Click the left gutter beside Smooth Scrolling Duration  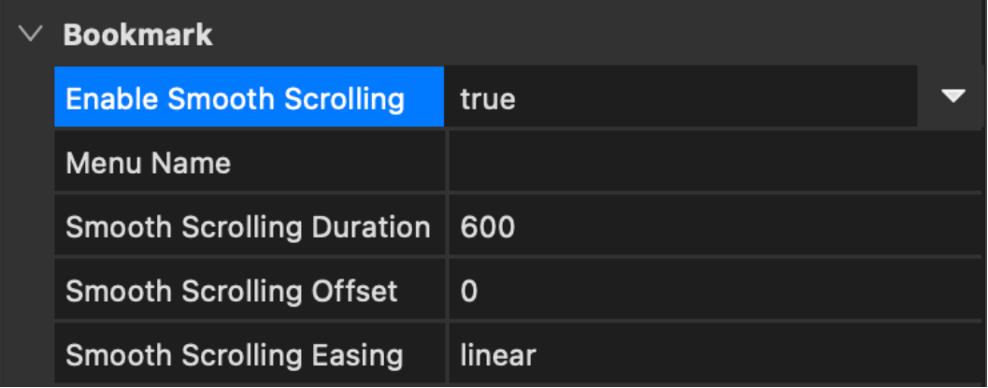28,227
